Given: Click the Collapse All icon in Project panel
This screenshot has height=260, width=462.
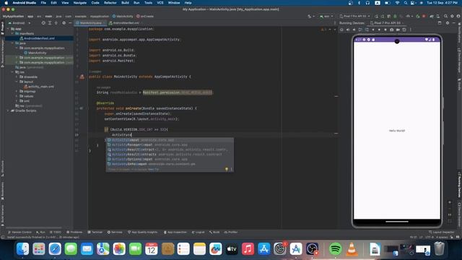Looking at the screenshot, I should click(56, 22).
